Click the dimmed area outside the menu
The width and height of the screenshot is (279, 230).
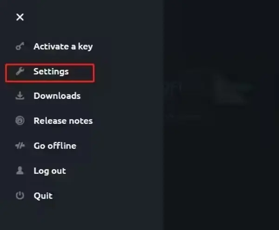click(221, 160)
